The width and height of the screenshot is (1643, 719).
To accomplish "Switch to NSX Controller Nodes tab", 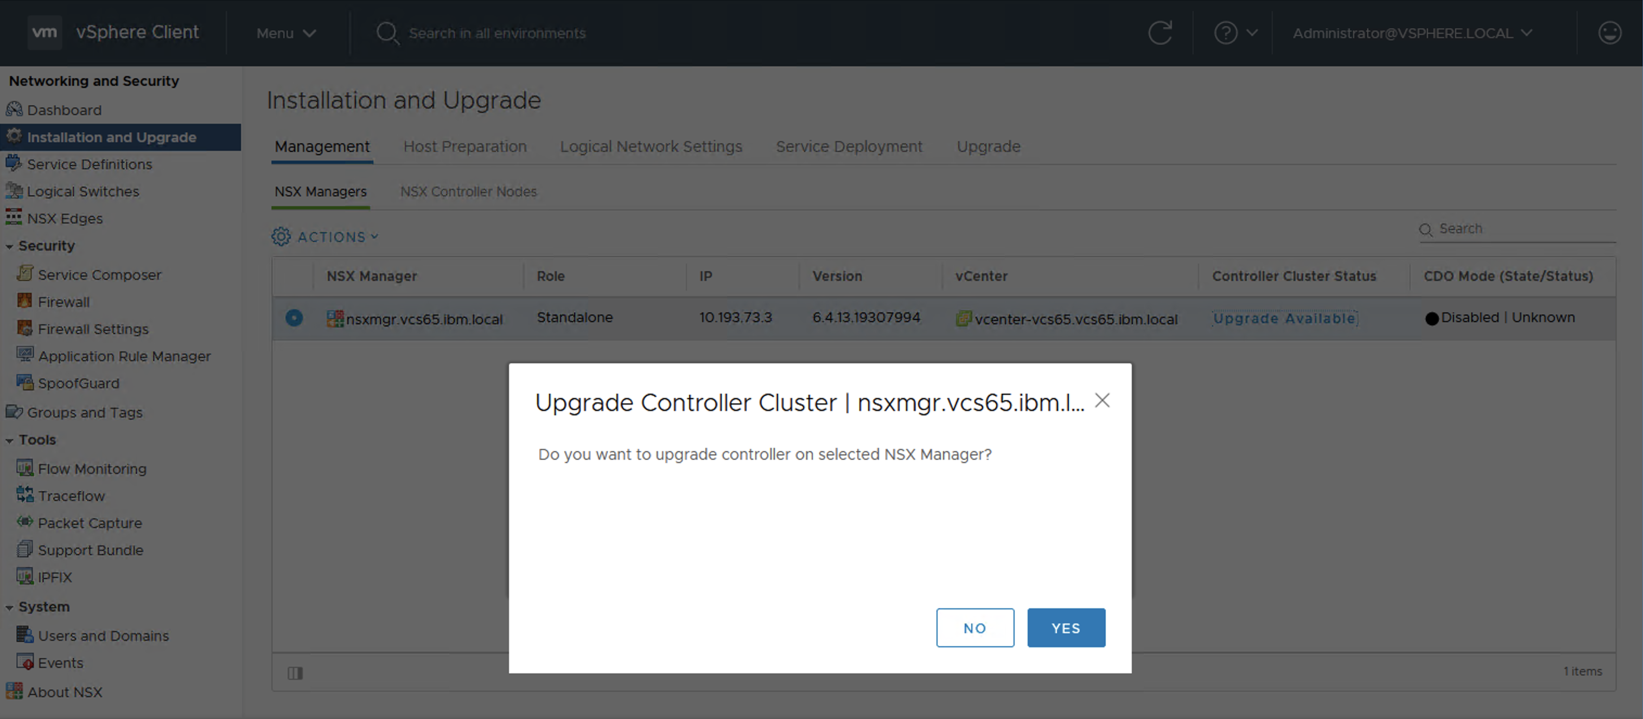I will (x=468, y=191).
